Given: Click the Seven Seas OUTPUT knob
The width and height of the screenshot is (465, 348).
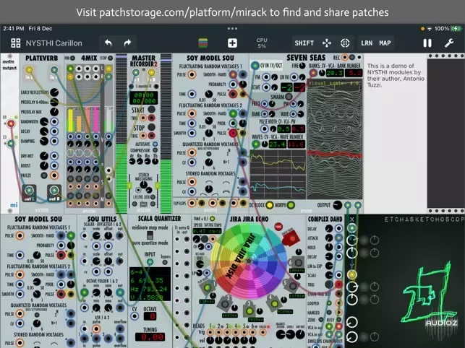Looking at the screenshot, I should click(338, 205).
